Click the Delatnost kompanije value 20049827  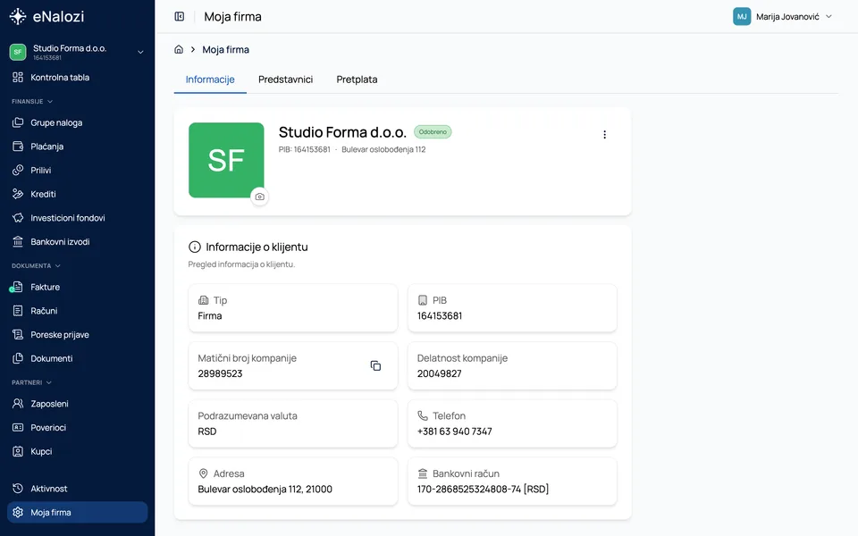click(440, 373)
